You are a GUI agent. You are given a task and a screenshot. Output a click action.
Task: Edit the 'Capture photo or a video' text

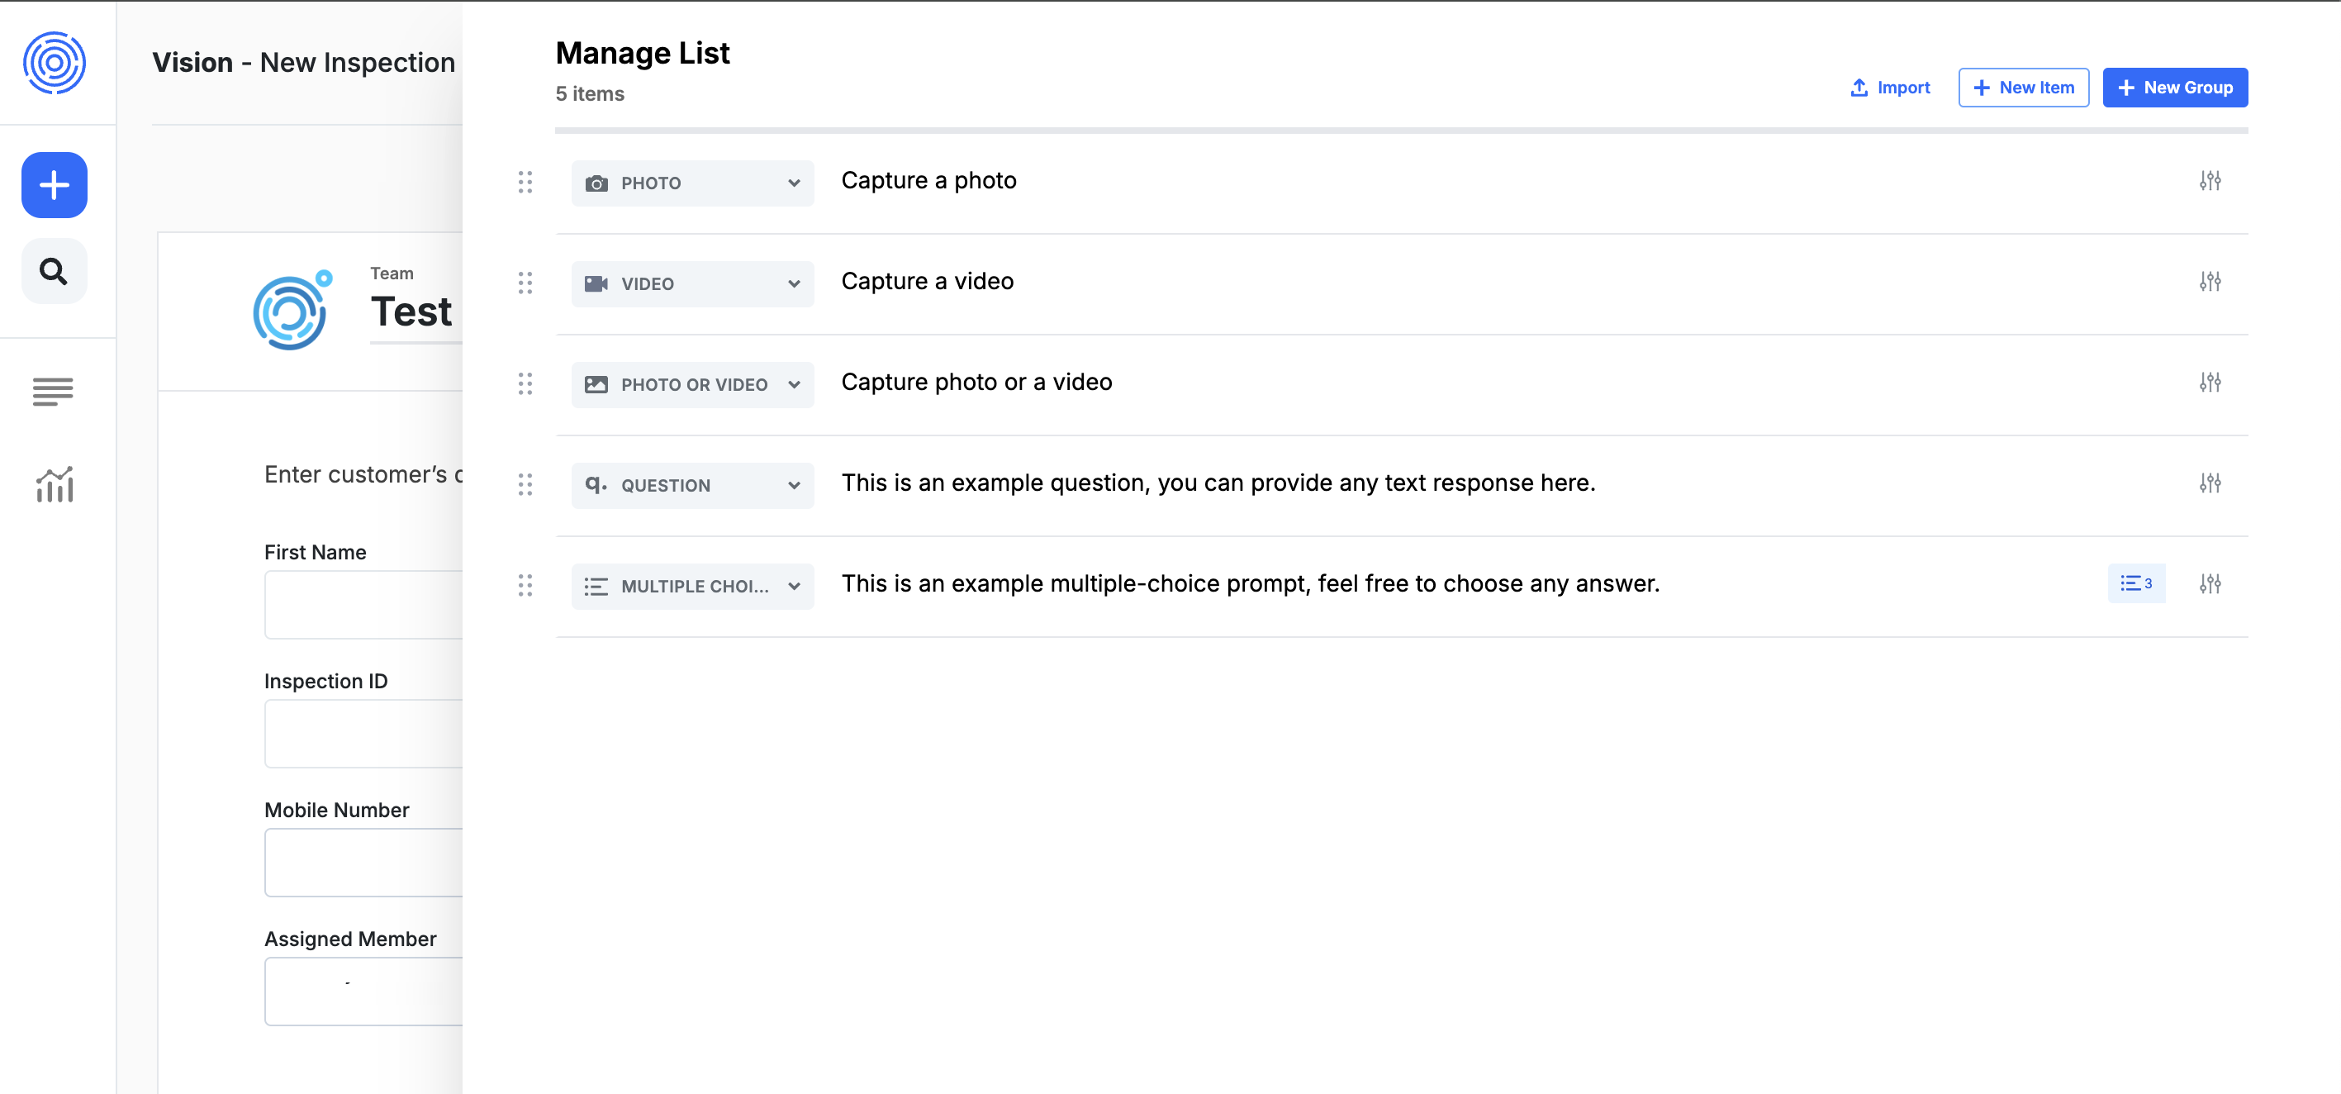976,382
